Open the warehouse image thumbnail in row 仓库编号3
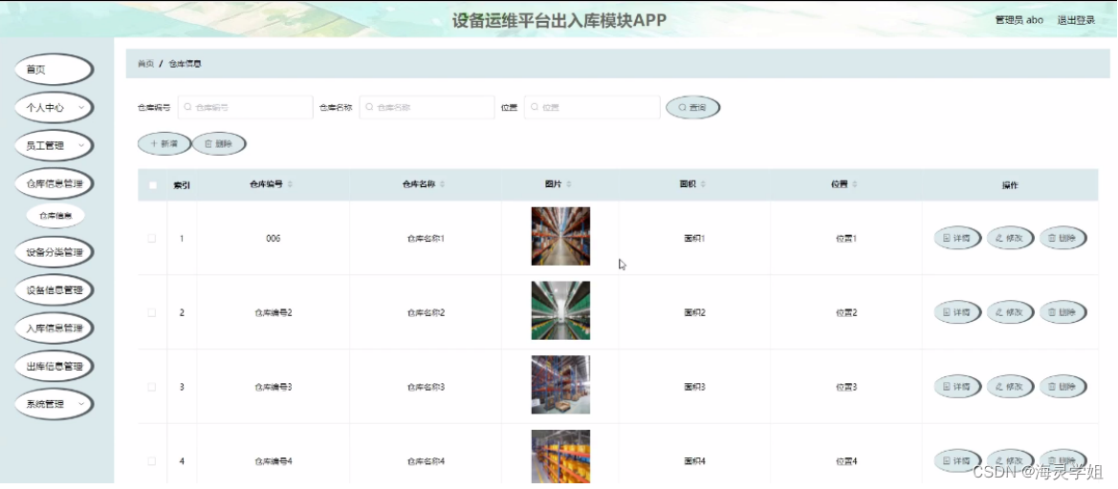The width and height of the screenshot is (1118, 489). (x=560, y=384)
